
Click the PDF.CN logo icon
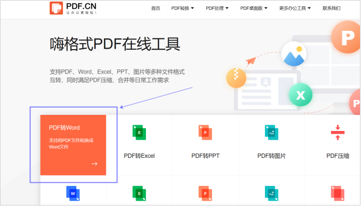click(56, 8)
